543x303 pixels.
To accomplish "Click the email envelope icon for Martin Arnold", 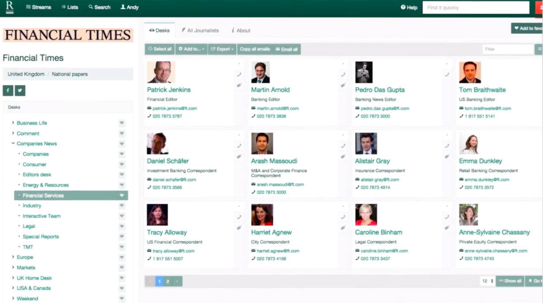I will click(x=254, y=108).
